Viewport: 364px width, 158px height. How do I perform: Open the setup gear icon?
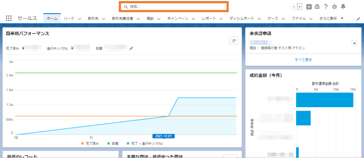(x=334, y=7)
